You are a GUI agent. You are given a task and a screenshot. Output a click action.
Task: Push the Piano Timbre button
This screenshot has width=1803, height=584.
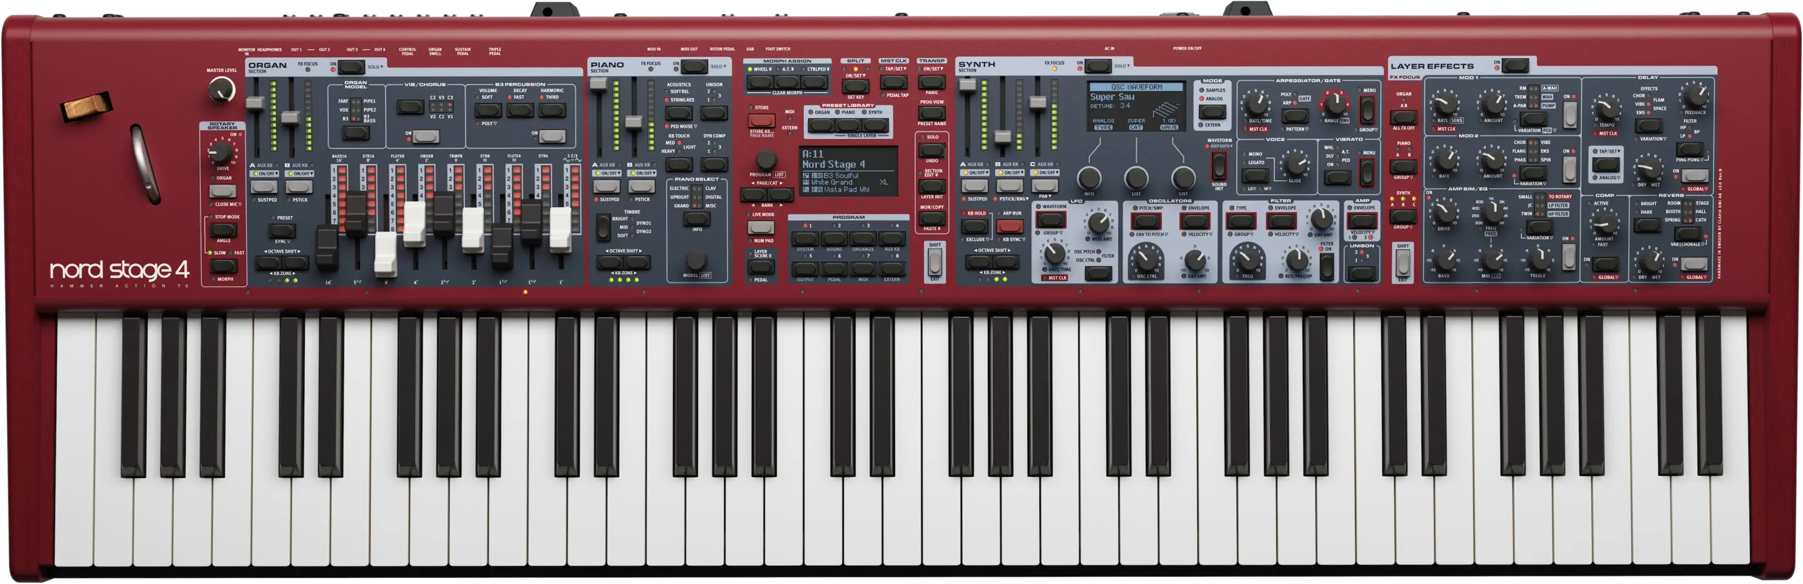603,227
